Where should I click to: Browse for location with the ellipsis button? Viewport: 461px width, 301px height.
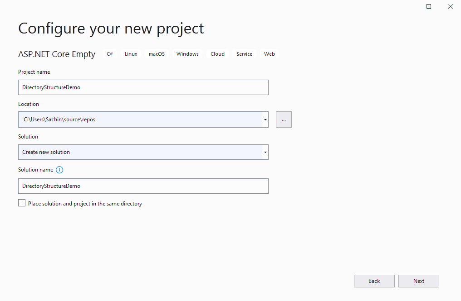(284, 119)
